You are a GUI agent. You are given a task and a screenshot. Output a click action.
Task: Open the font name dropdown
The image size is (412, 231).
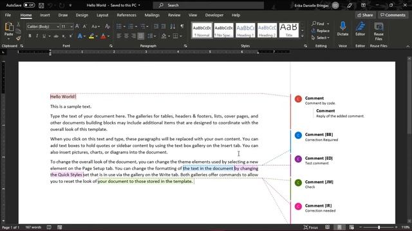click(58, 26)
